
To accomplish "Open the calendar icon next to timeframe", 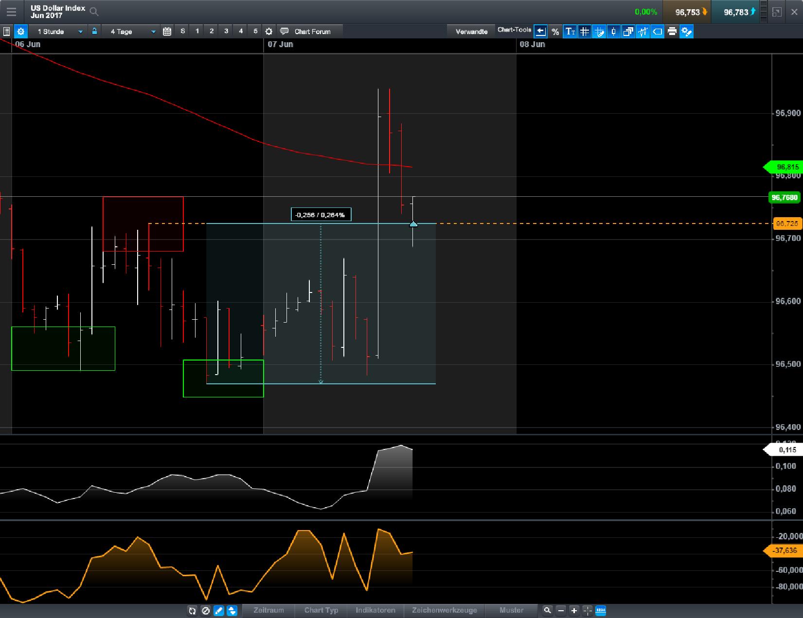I will (167, 31).
